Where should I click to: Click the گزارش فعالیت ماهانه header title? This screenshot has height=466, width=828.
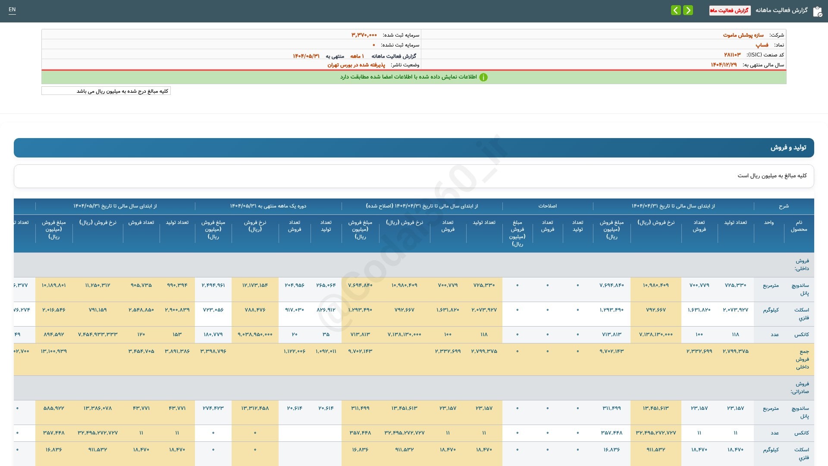coord(781,10)
